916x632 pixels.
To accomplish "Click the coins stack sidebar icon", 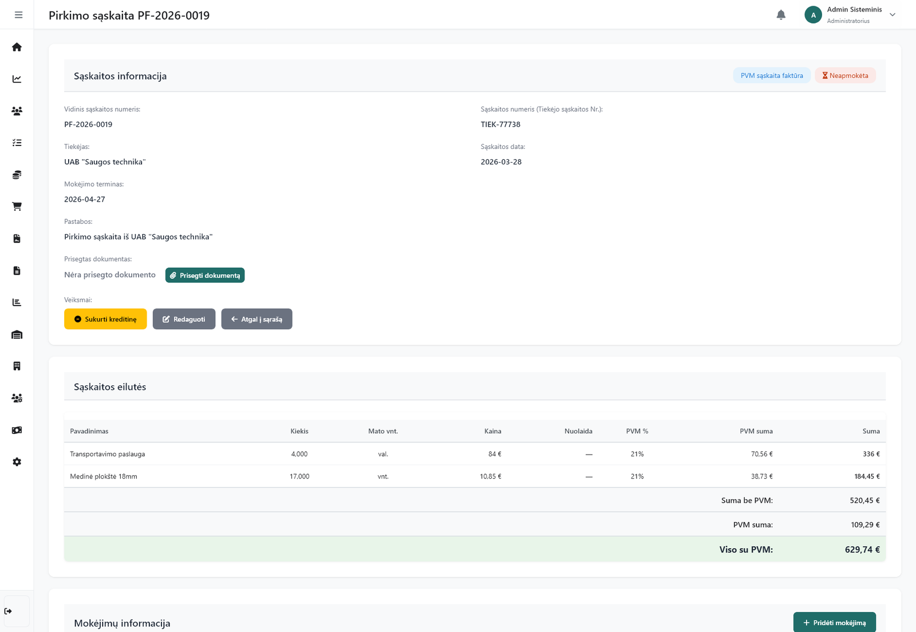I will tap(17, 175).
